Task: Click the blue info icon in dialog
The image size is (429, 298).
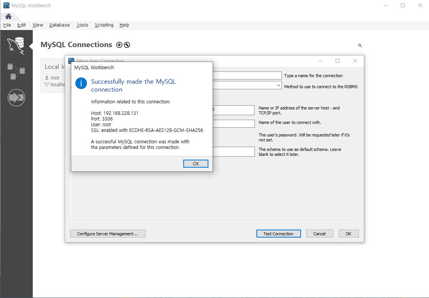Action: click(x=81, y=83)
